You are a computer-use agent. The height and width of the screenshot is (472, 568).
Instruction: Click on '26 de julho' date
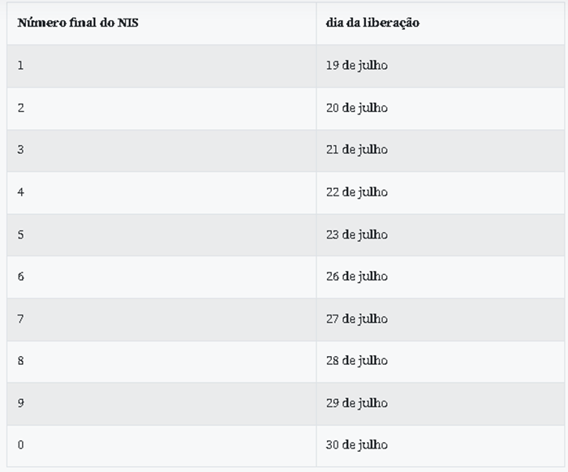tap(357, 277)
